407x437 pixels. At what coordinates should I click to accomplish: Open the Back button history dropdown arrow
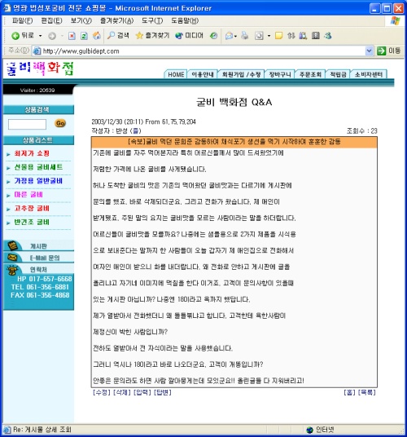pyautogui.click(x=41, y=36)
